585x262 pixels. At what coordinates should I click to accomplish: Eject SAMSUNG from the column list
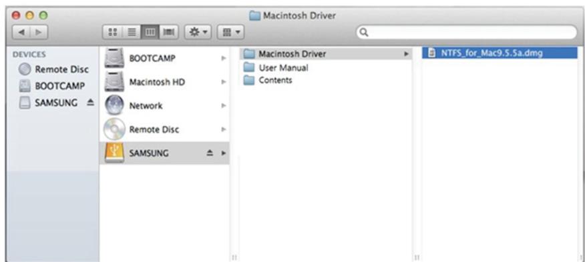[210, 153]
